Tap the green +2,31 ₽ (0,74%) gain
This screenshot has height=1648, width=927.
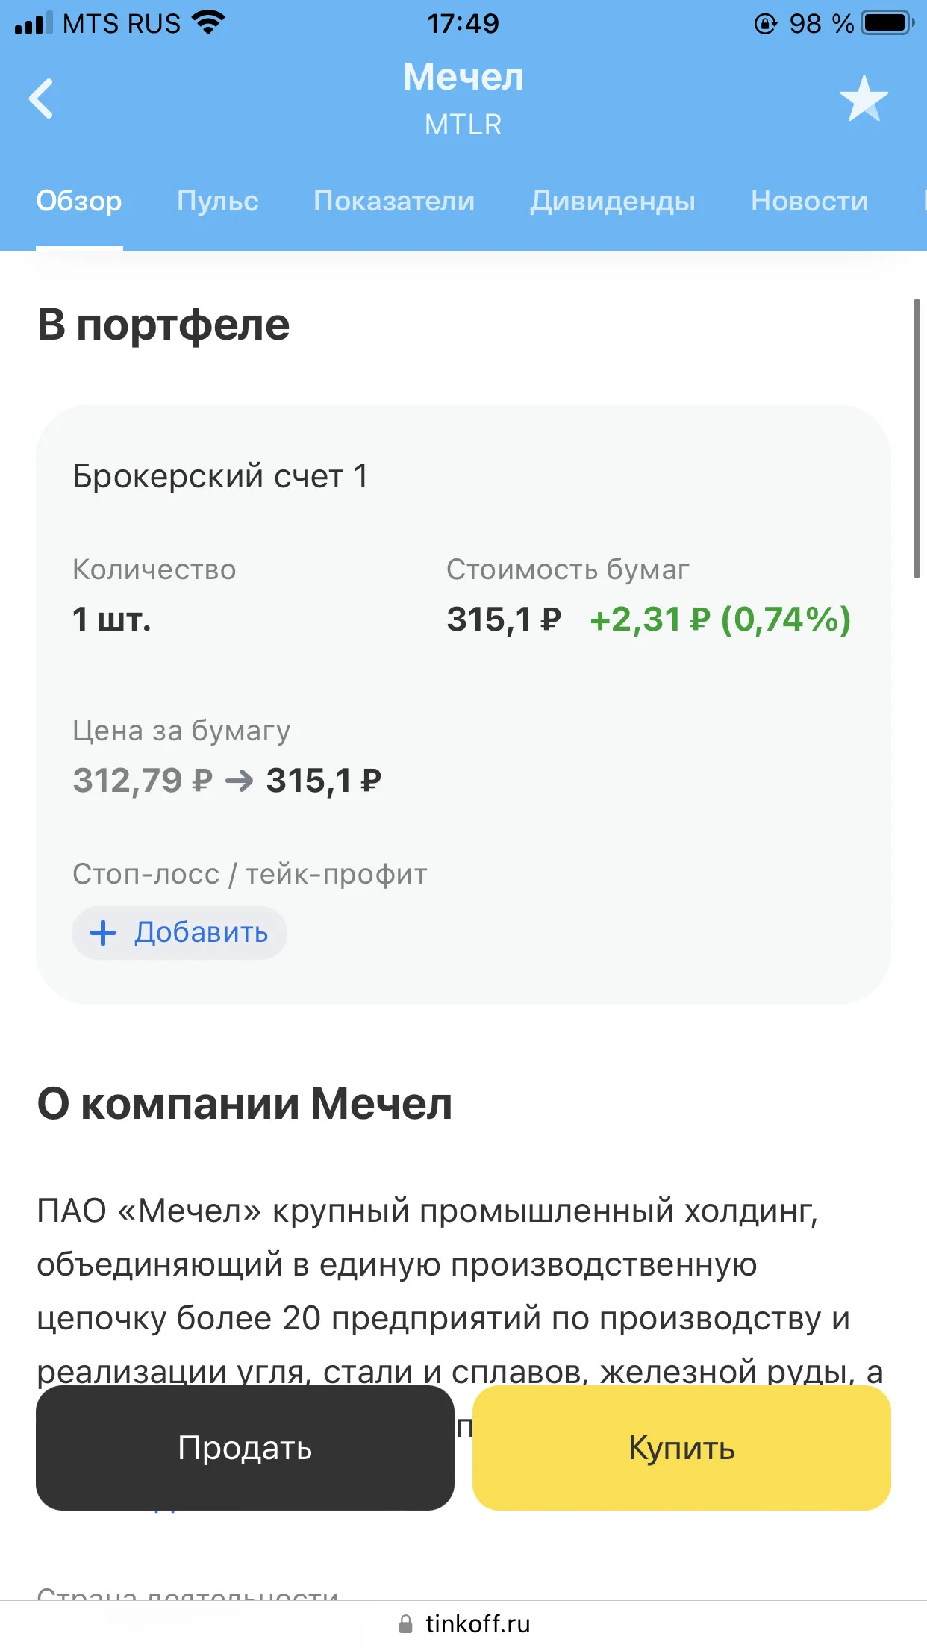pyautogui.click(x=720, y=619)
